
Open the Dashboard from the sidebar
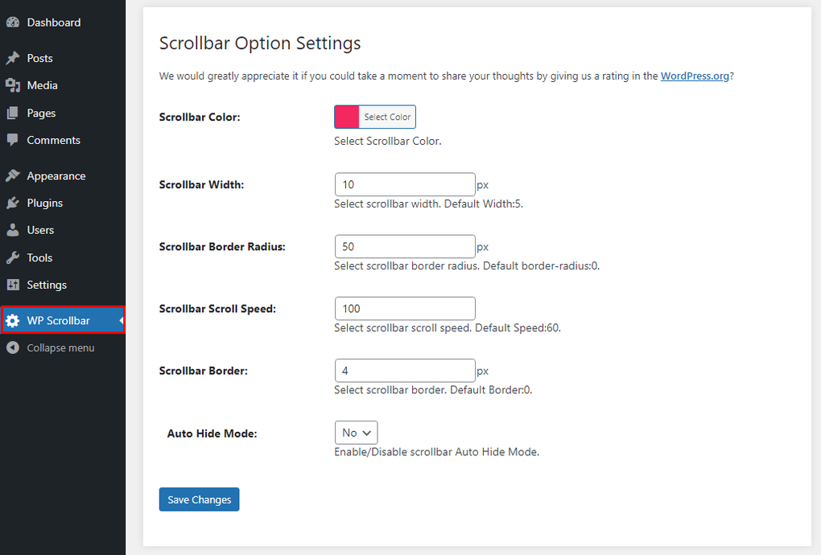pyautogui.click(x=14, y=23)
